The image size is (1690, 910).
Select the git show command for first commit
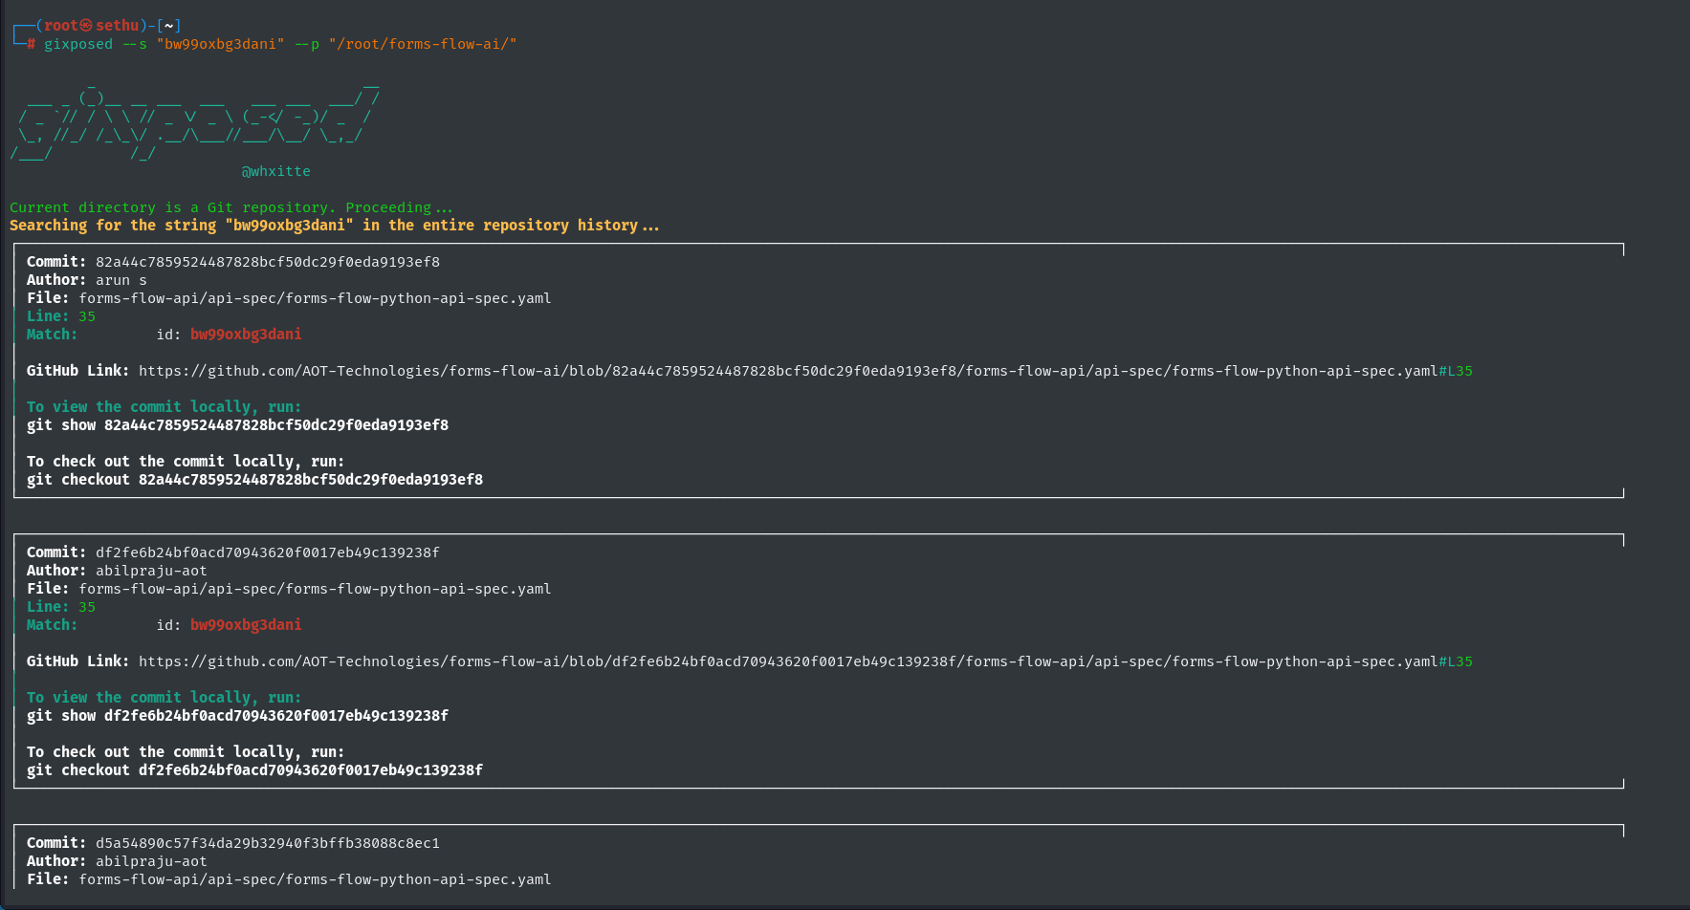[x=237, y=424]
